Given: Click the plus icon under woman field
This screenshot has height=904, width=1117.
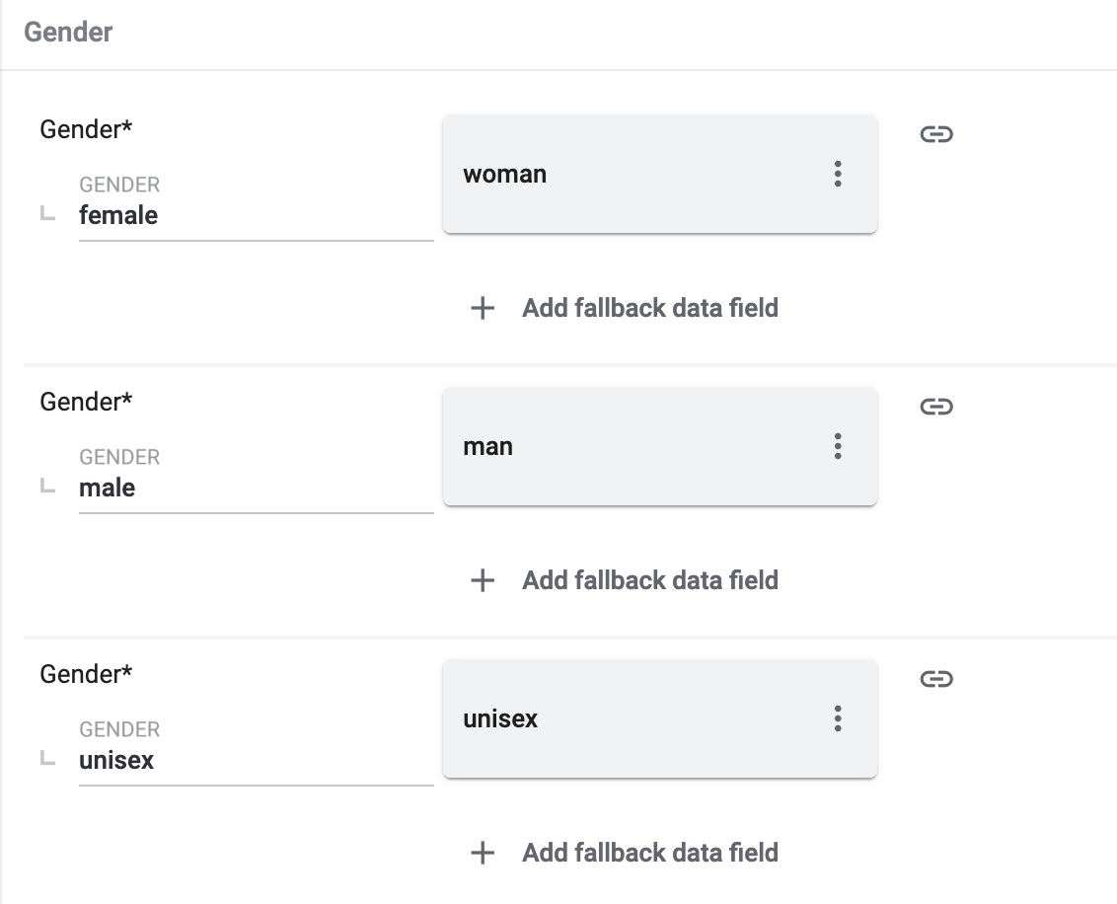Looking at the screenshot, I should [x=483, y=308].
